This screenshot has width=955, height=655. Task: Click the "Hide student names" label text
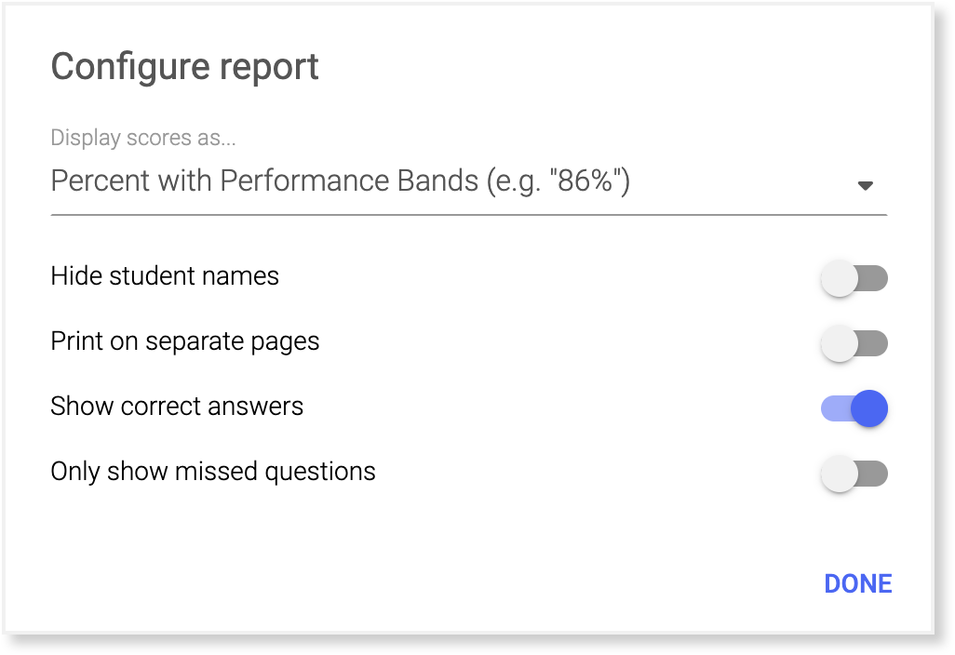[165, 276]
